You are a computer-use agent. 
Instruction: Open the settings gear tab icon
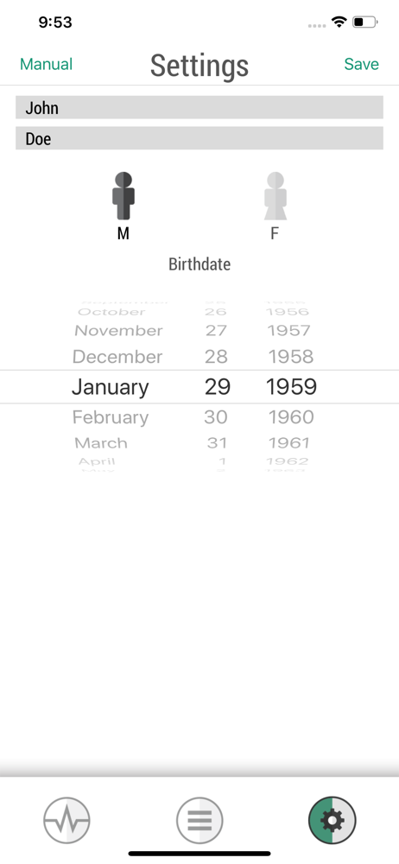tap(332, 821)
